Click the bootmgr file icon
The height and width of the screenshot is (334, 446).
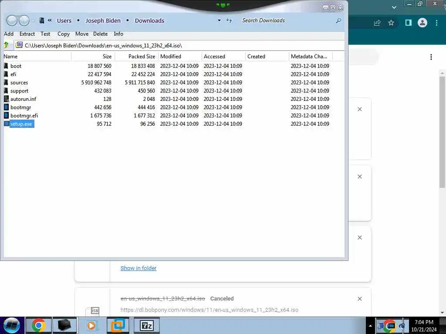point(6,107)
